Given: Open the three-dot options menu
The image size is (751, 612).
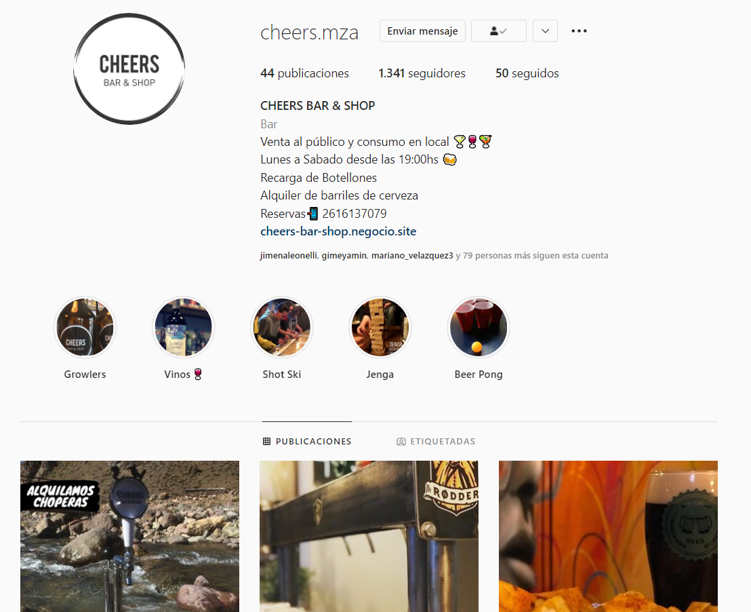Looking at the screenshot, I should pyautogui.click(x=579, y=31).
